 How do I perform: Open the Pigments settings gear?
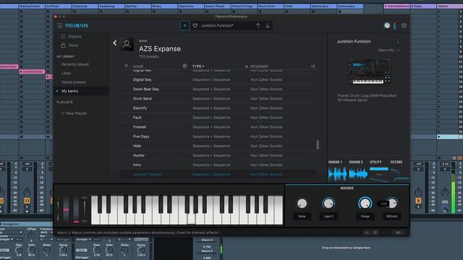[404, 26]
